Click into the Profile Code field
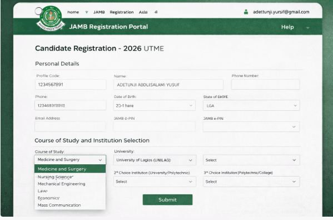 (71, 85)
